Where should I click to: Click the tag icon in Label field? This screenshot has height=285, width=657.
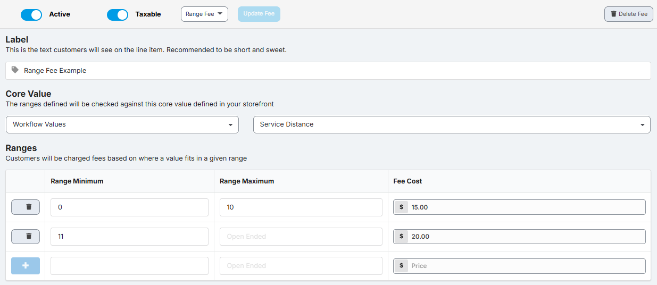[x=15, y=70]
